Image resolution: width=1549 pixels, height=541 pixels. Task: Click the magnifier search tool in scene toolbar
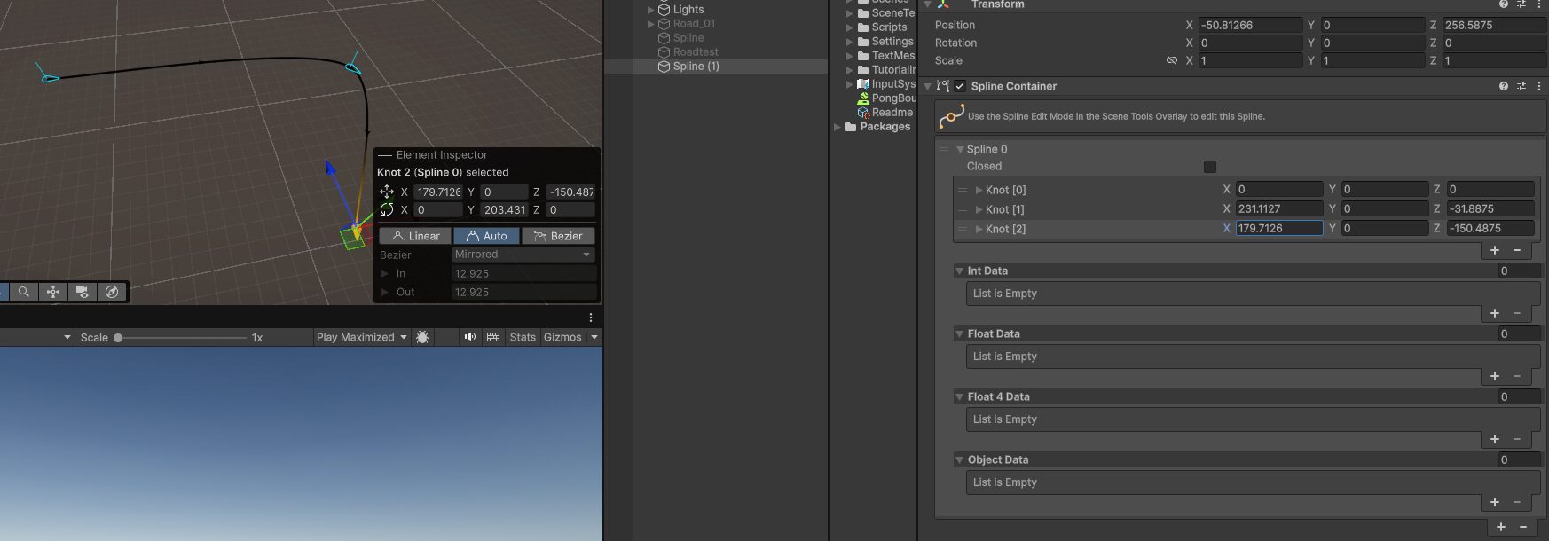[x=24, y=292]
